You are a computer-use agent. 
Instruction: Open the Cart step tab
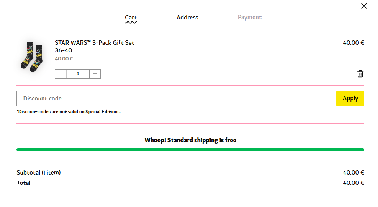point(131,18)
